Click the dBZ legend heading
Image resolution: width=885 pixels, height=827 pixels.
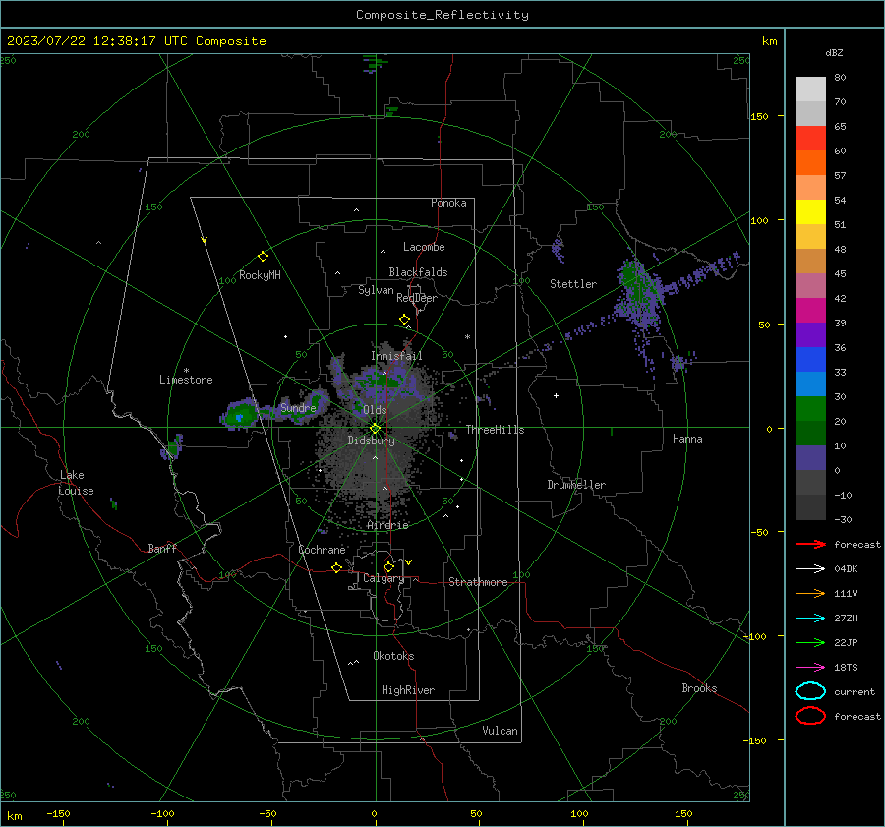tap(834, 52)
